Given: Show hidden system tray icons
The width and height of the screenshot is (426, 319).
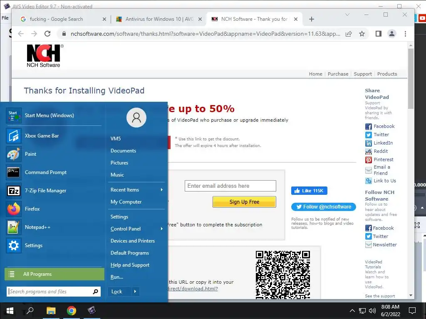Looking at the screenshot, I should coord(352,311).
